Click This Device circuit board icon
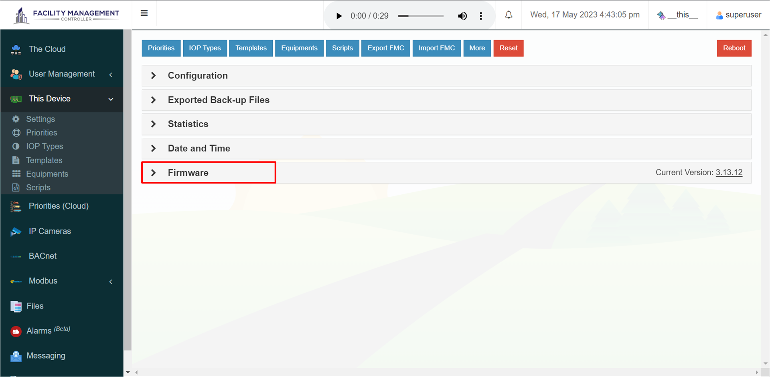This screenshot has width=770, height=377. click(16, 99)
